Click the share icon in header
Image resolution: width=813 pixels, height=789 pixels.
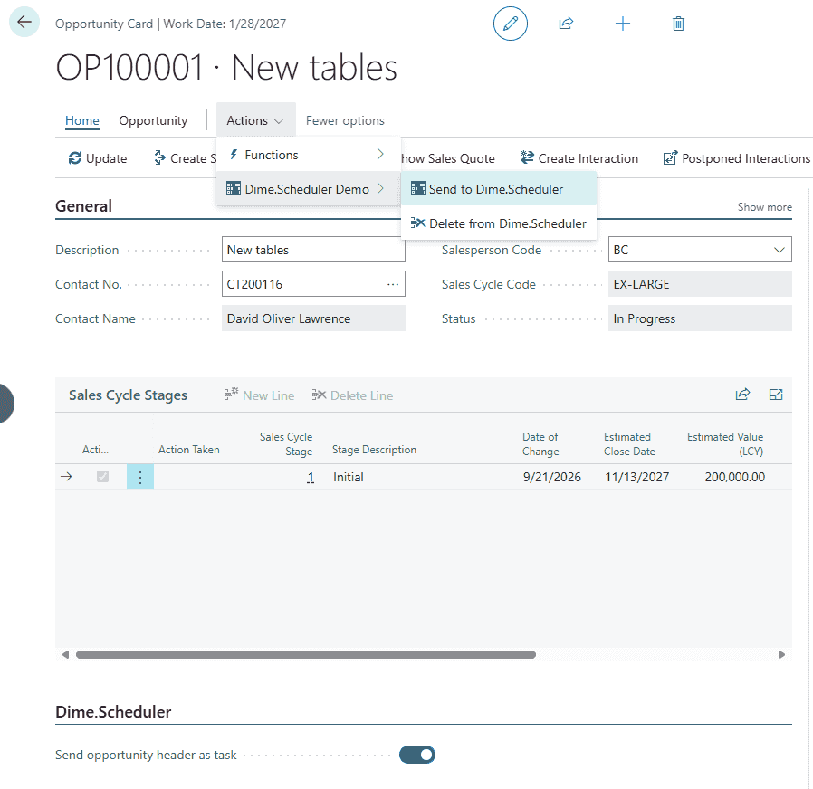coord(566,24)
